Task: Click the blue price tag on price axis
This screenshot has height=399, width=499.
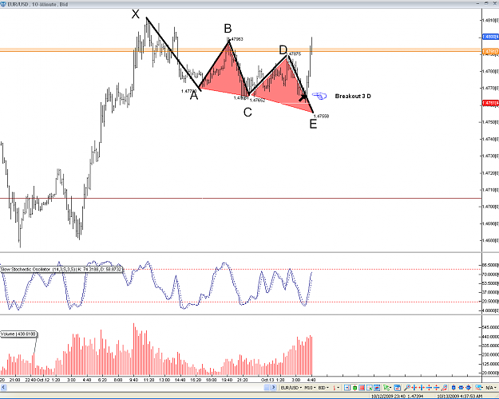Action: [x=490, y=37]
